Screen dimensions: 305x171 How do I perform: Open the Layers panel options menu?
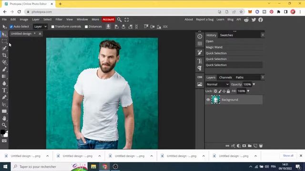point(263,77)
